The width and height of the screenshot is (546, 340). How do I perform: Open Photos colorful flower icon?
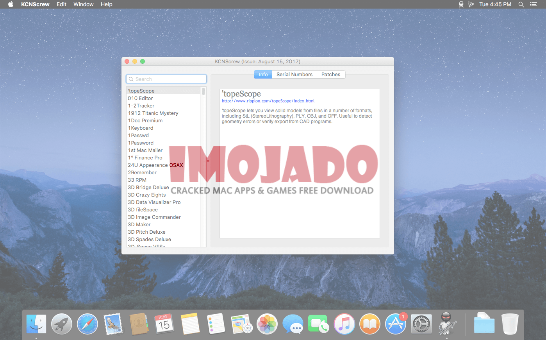point(267,324)
